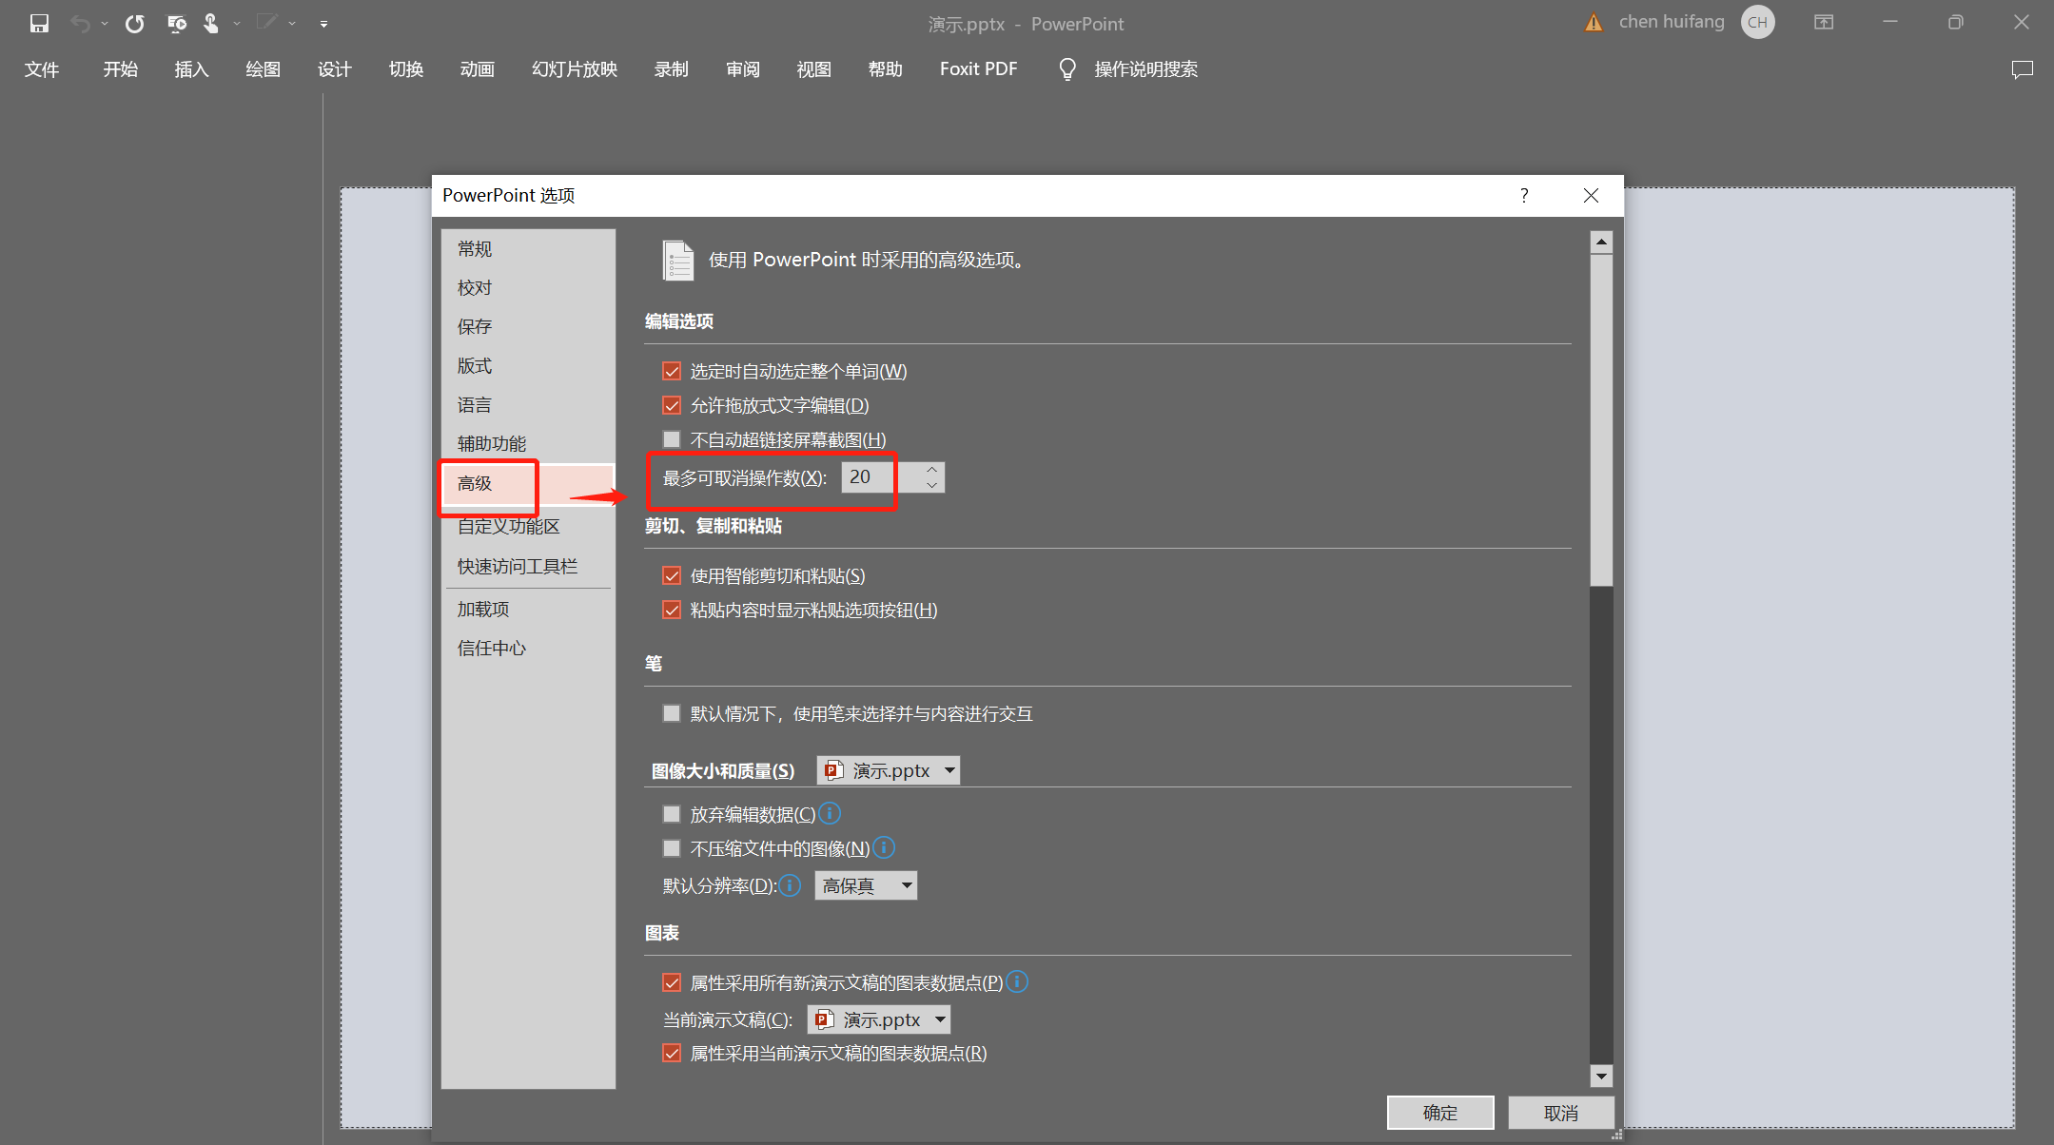Select 快速访问工具栏 in options sidebar
Viewport: 2054px width, 1145px height.
528,567
